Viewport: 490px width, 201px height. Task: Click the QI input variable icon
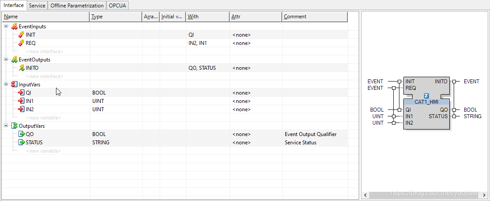[x=21, y=93]
